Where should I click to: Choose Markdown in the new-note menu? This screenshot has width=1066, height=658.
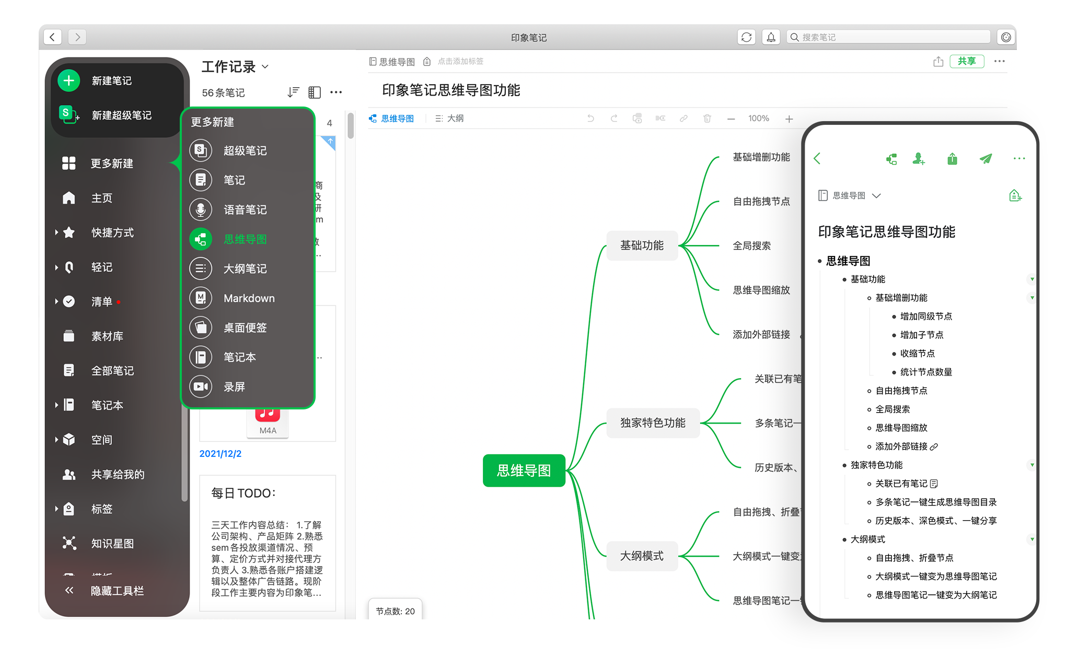point(249,298)
